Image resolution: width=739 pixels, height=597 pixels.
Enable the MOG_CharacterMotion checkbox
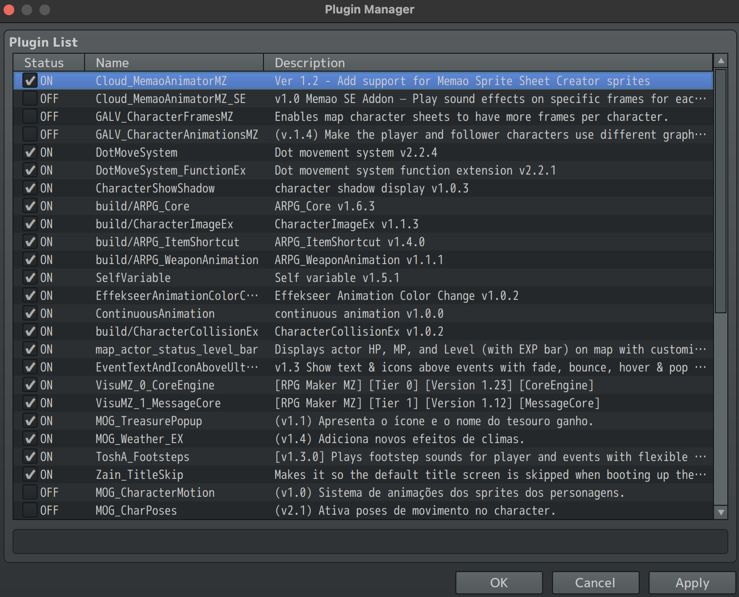click(30, 493)
